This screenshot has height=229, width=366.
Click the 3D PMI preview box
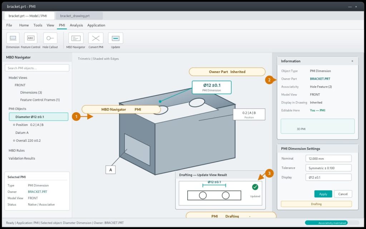tap(317, 126)
